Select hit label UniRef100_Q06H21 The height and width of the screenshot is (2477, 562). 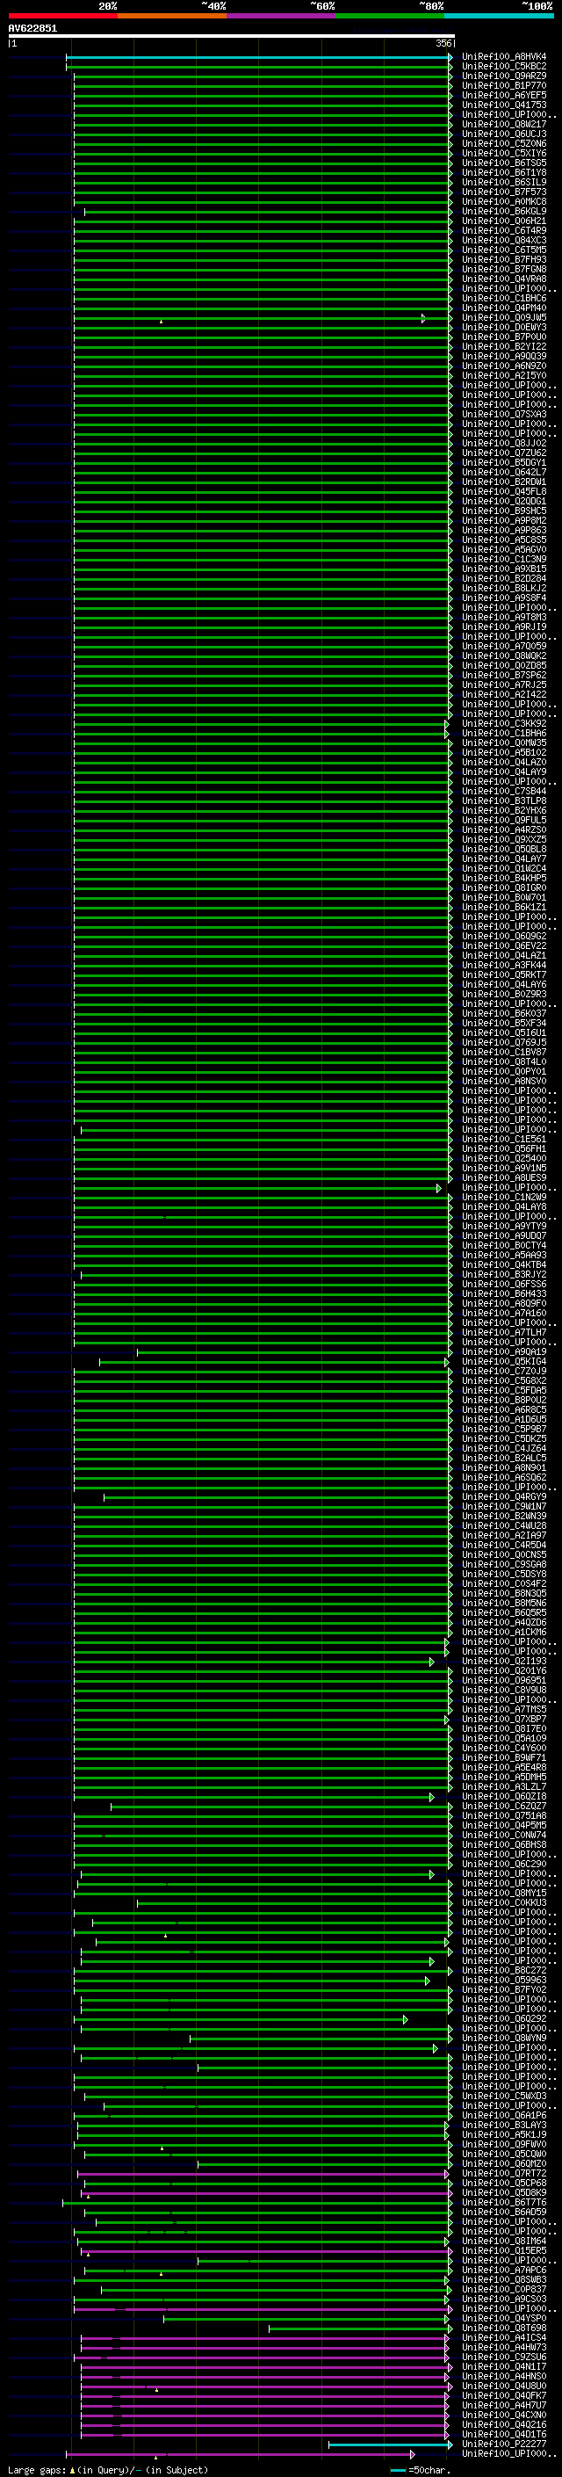pos(503,221)
